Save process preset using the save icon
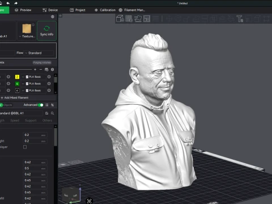Screen dimensions: 272x204 coord(46,113)
